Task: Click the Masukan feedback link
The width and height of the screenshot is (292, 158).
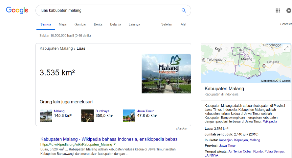Action: pyautogui.click(x=182, y=128)
